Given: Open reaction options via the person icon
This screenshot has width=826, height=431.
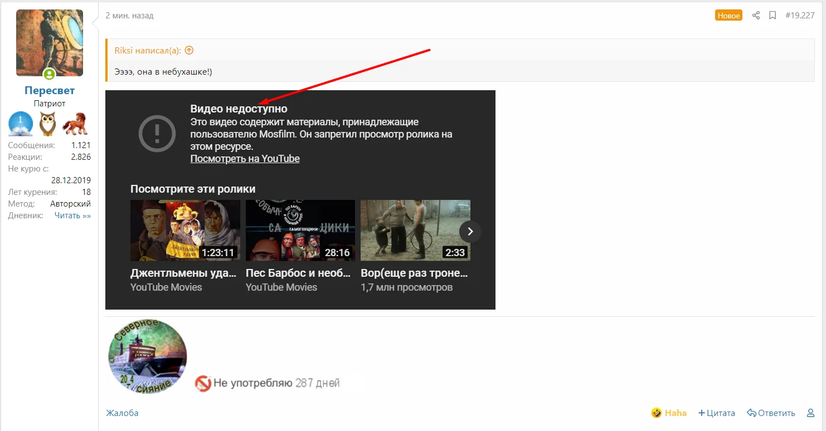Looking at the screenshot, I should (810, 413).
